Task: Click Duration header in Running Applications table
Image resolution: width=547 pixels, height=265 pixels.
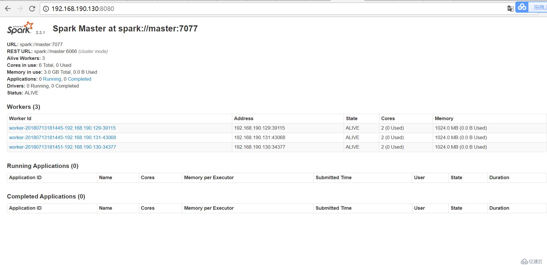Action: 499,177
